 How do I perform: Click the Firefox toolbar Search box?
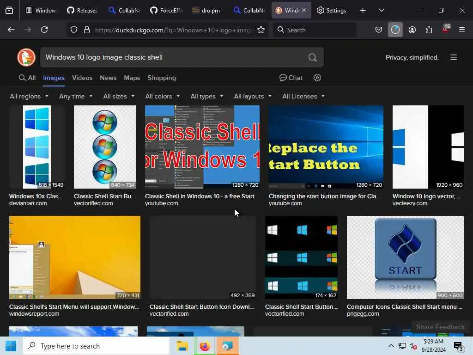coord(315,30)
